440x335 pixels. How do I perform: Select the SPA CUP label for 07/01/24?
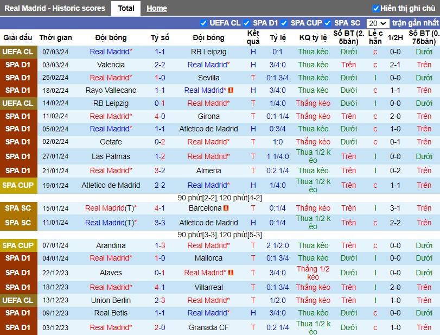18,245
